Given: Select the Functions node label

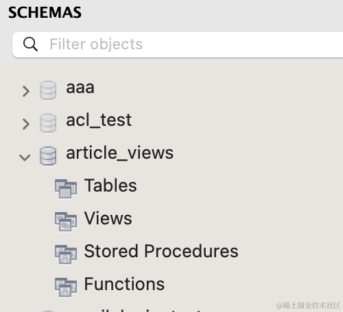Looking at the screenshot, I should click(x=124, y=284).
